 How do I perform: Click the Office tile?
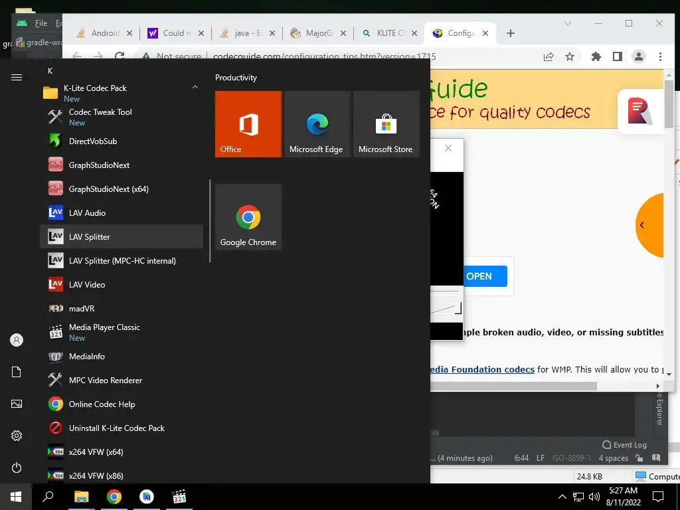tap(248, 124)
